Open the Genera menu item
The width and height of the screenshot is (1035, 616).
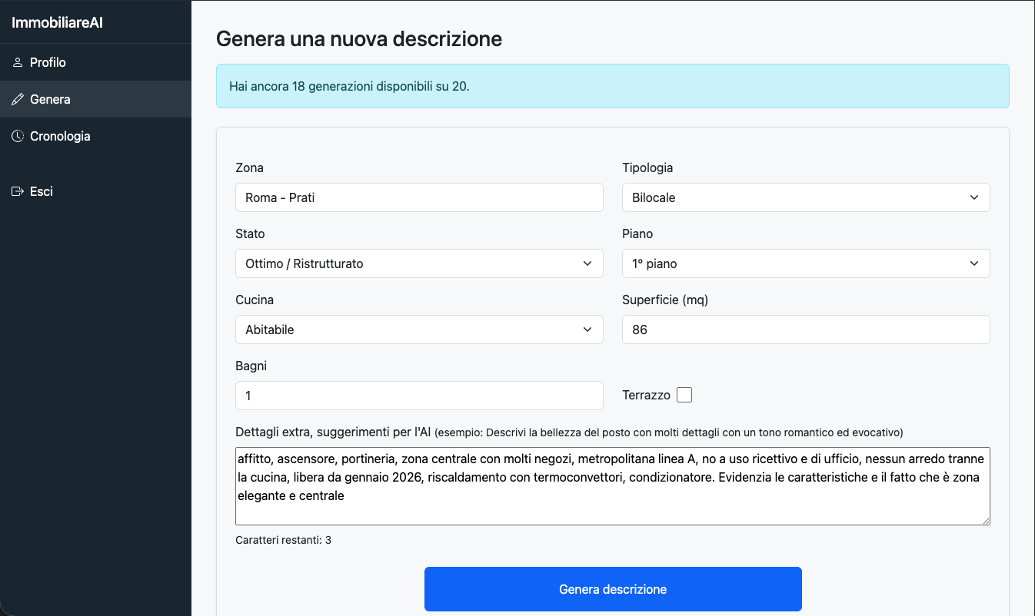point(95,99)
